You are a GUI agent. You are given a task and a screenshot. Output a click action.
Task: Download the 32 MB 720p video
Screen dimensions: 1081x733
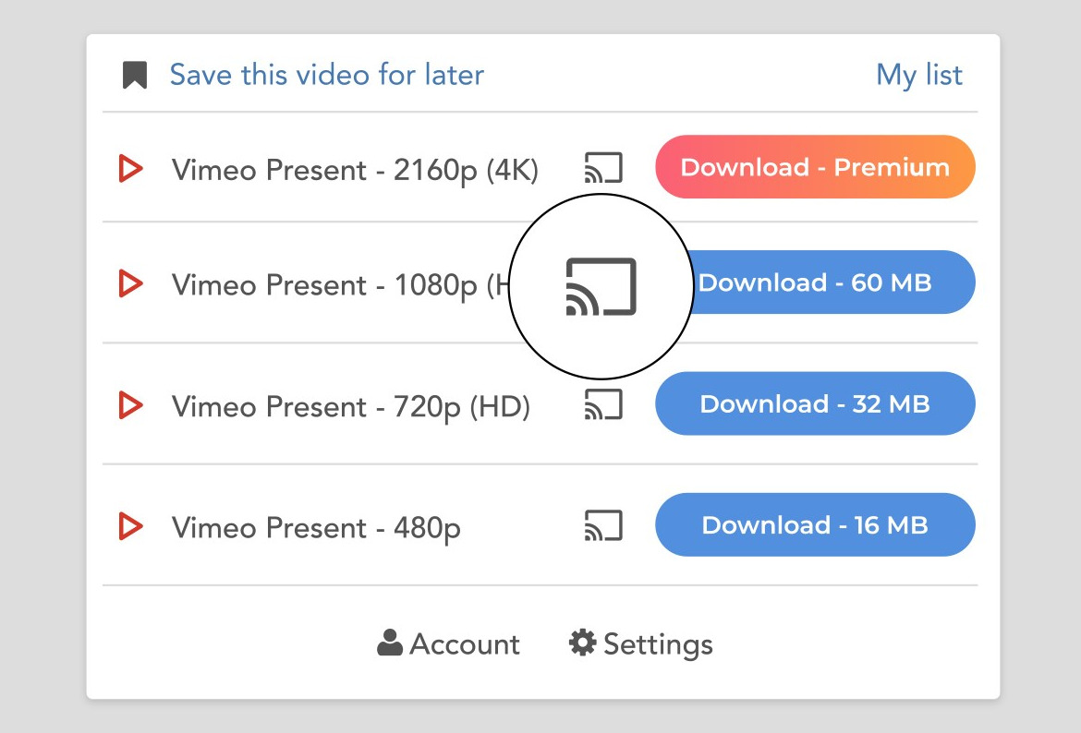815,403
